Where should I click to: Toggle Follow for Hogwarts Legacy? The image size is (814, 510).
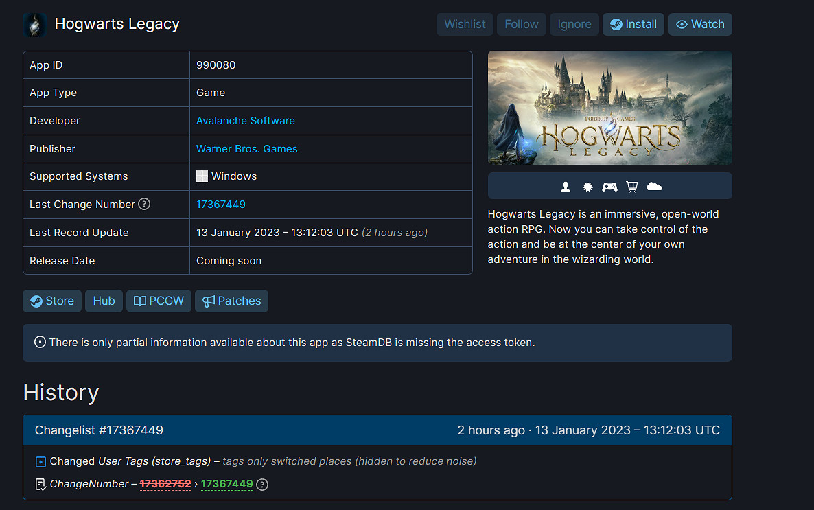[522, 24]
